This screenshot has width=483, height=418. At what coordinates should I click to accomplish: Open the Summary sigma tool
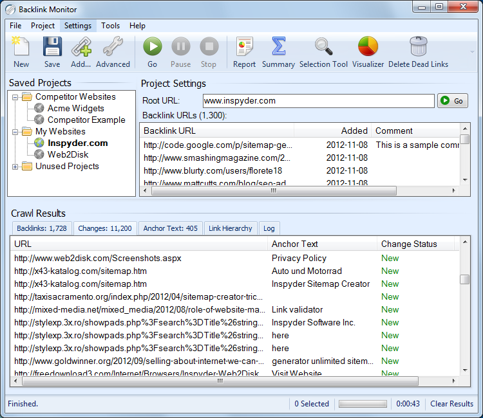[x=278, y=51]
